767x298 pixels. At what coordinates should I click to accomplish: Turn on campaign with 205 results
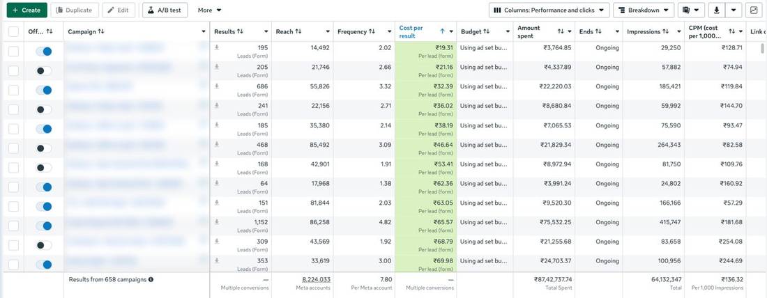pyautogui.click(x=44, y=71)
